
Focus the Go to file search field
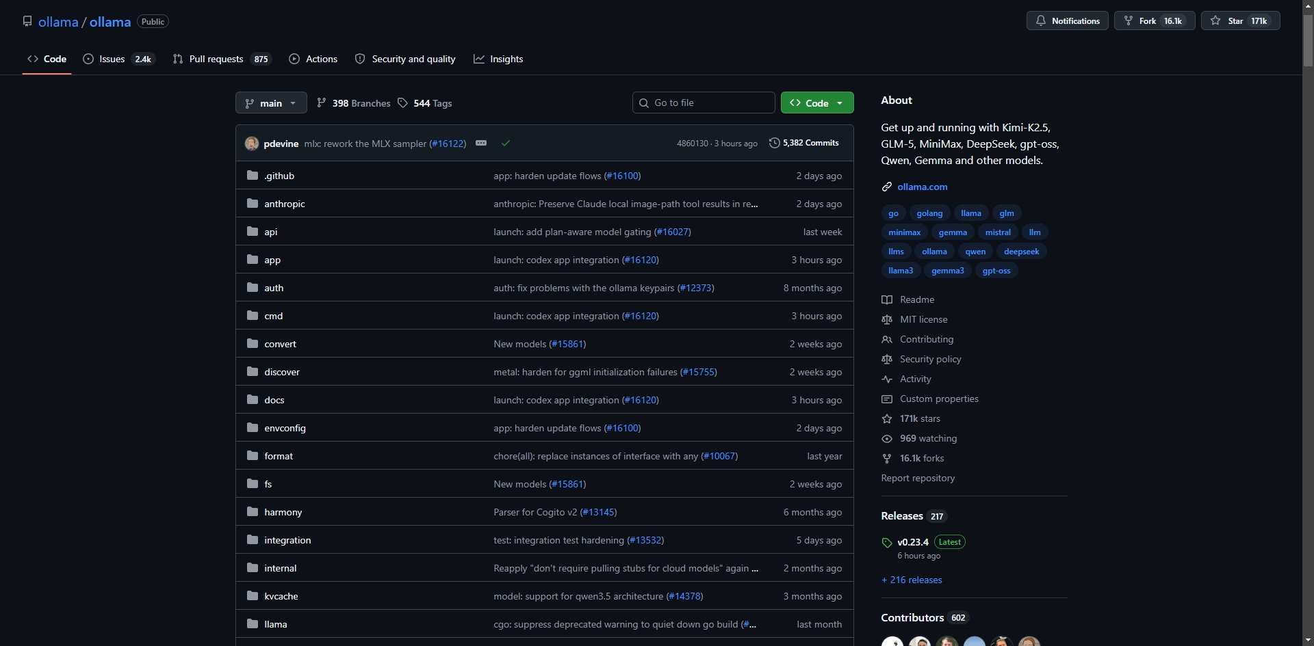click(704, 103)
